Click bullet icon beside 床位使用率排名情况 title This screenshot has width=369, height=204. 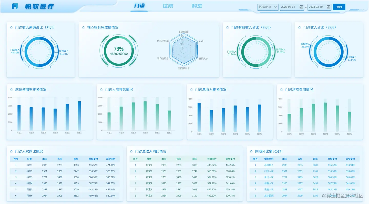point(11,90)
